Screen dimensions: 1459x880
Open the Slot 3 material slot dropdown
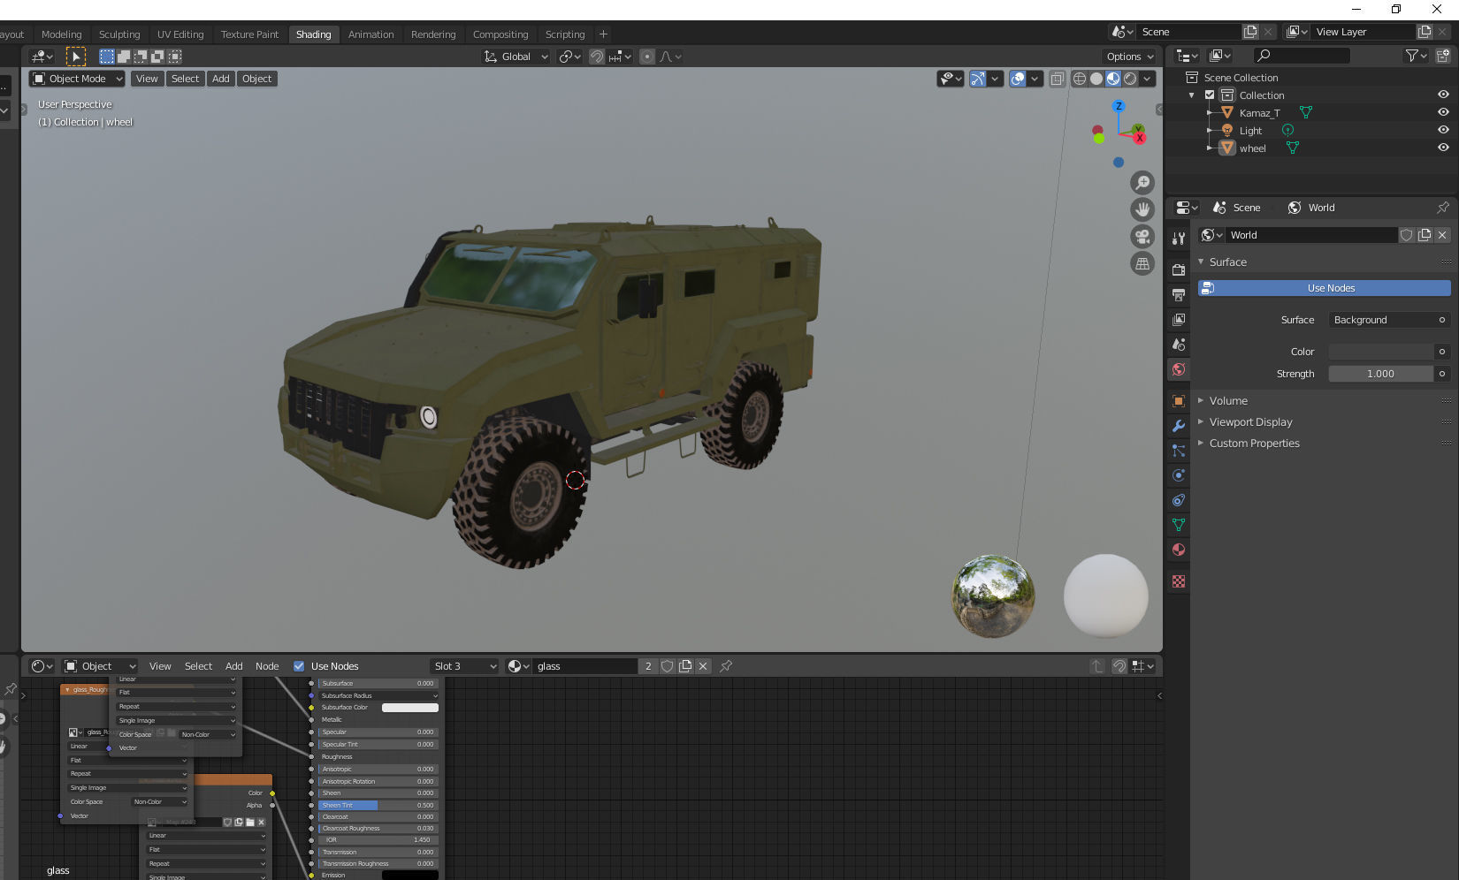(465, 666)
